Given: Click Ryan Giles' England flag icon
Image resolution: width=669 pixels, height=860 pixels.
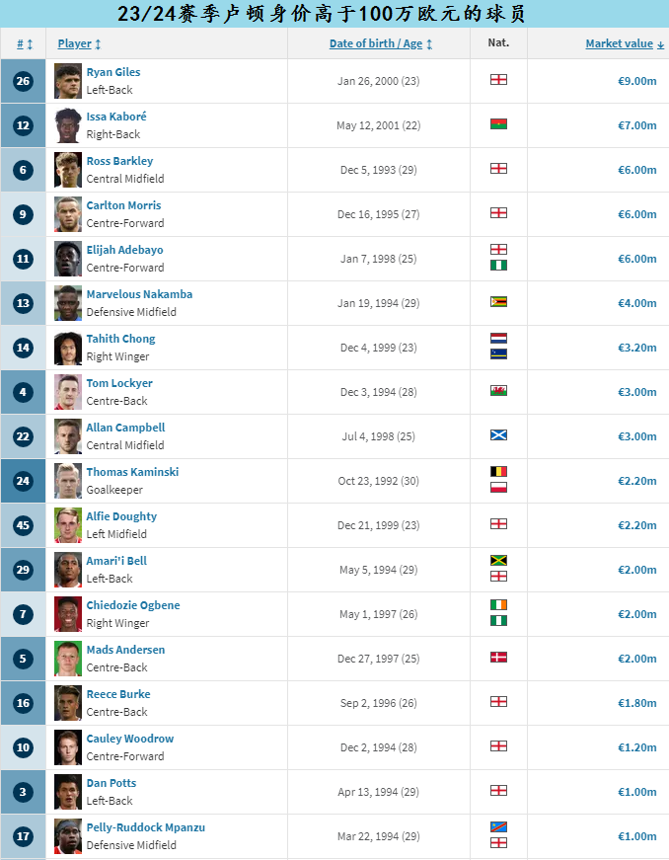Looking at the screenshot, I should [498, 80].
